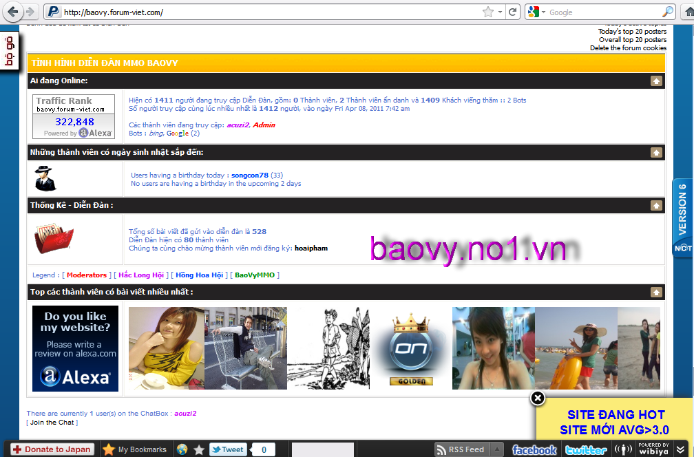
Task: Click Delete the forum cookies
Action: 628,47
